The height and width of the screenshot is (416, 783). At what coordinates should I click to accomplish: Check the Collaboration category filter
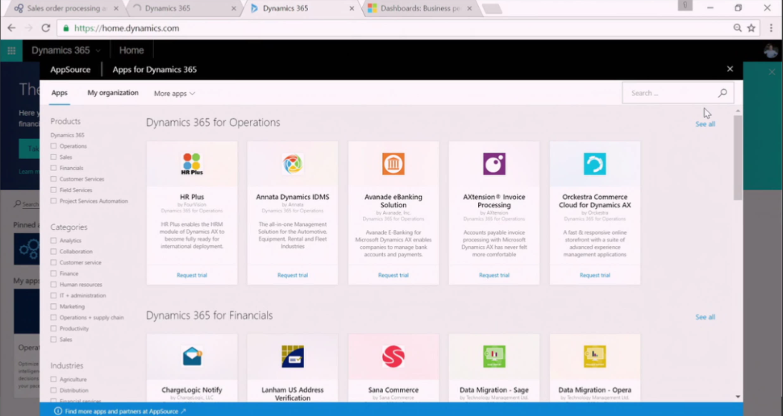54,251
